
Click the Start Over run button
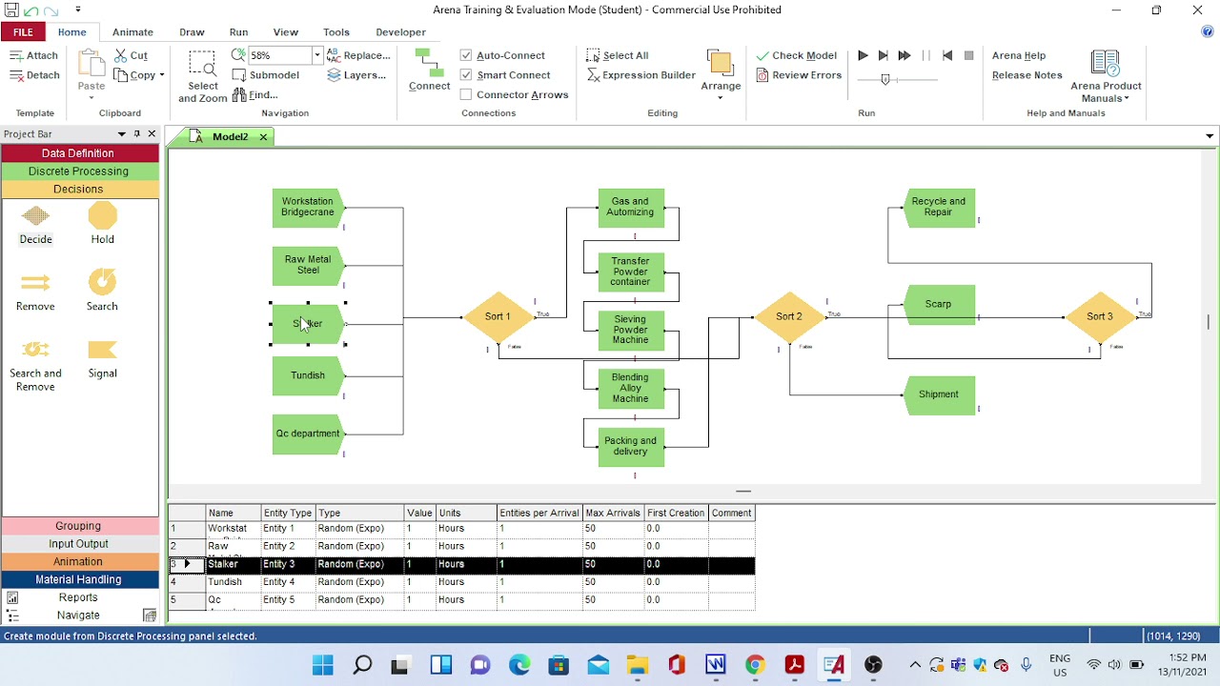[947, 55]
